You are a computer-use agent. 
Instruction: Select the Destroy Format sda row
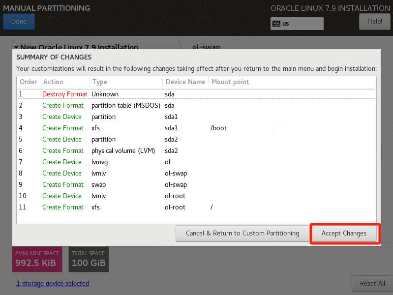[x=196, y=94]
